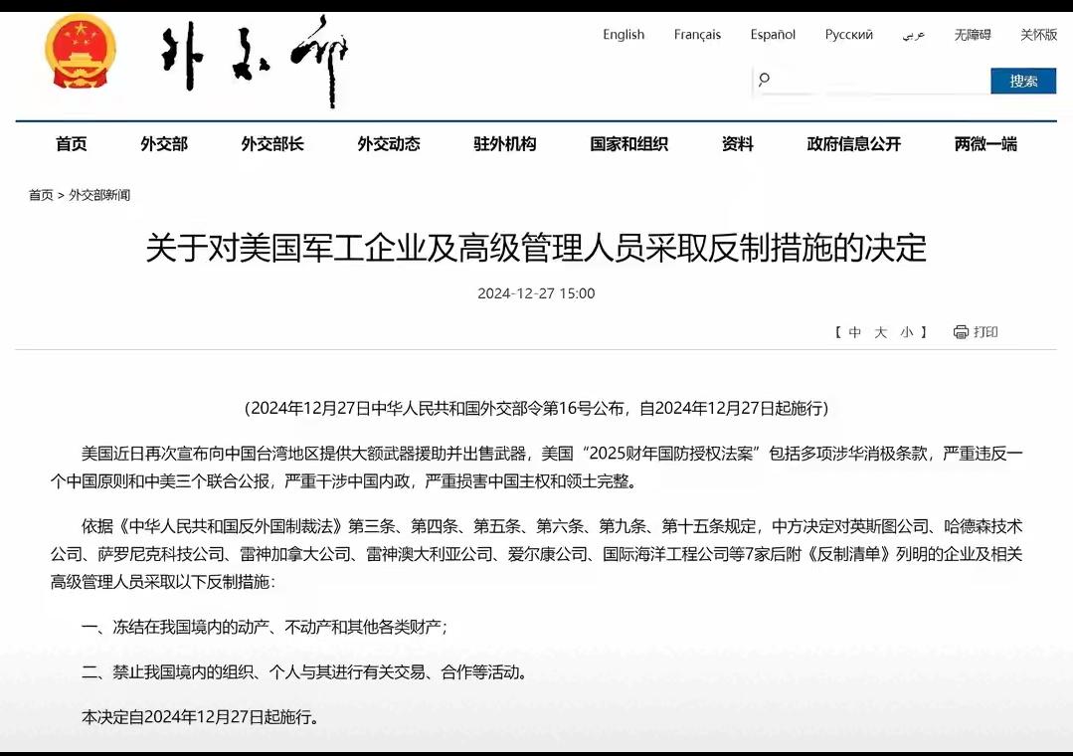Open the 无障碍 accessibility mode

click(x=973, y=34)
